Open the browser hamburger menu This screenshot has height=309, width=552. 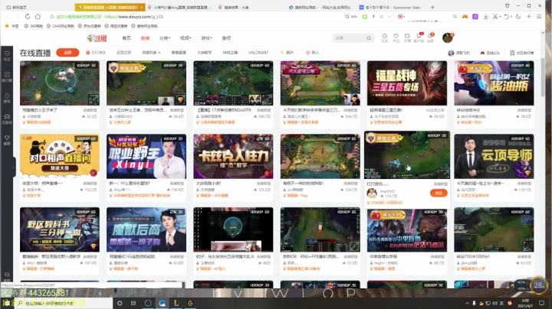539,17
